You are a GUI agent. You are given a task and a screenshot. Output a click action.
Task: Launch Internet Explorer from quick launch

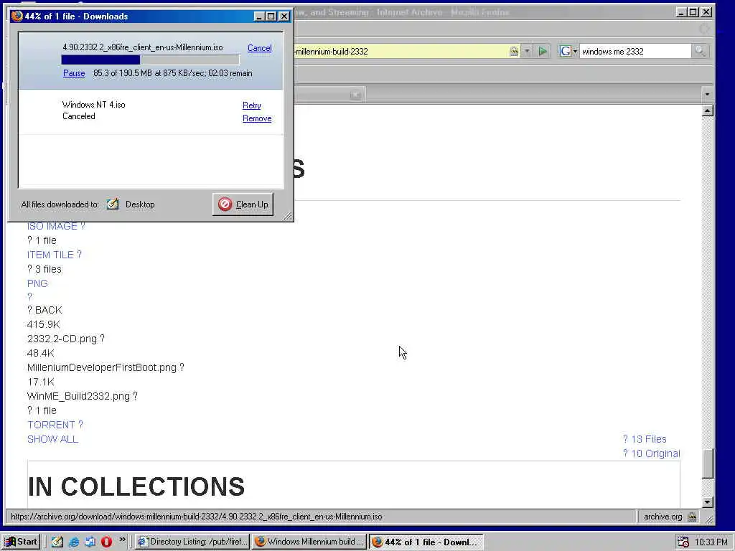pyautogui.click(x=74, y=542)
